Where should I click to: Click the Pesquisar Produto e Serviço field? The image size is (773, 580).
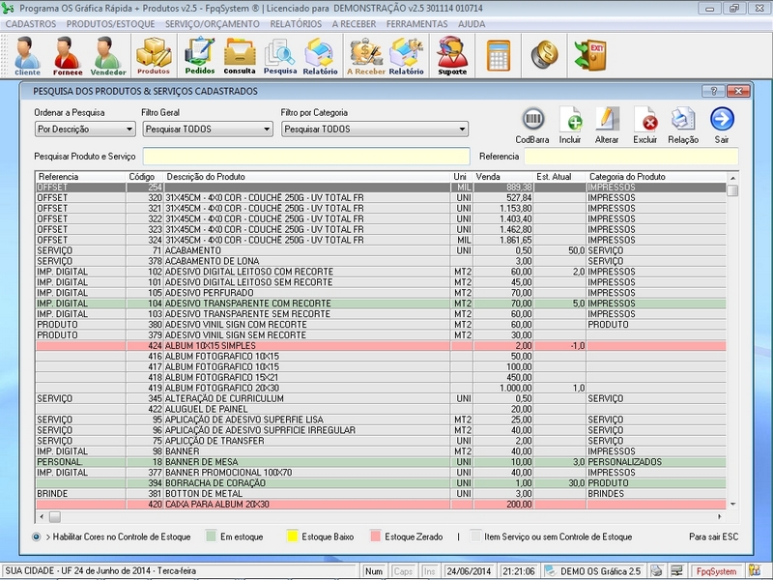tap(305, 156)
